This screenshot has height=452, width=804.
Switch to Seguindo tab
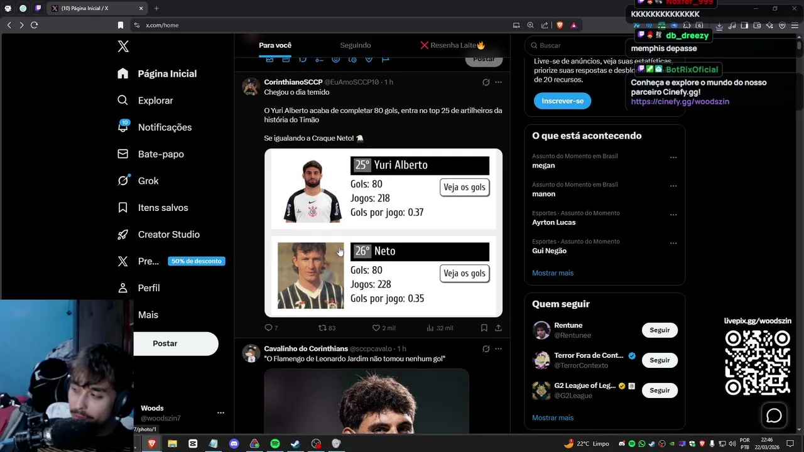tap(356, 45)
